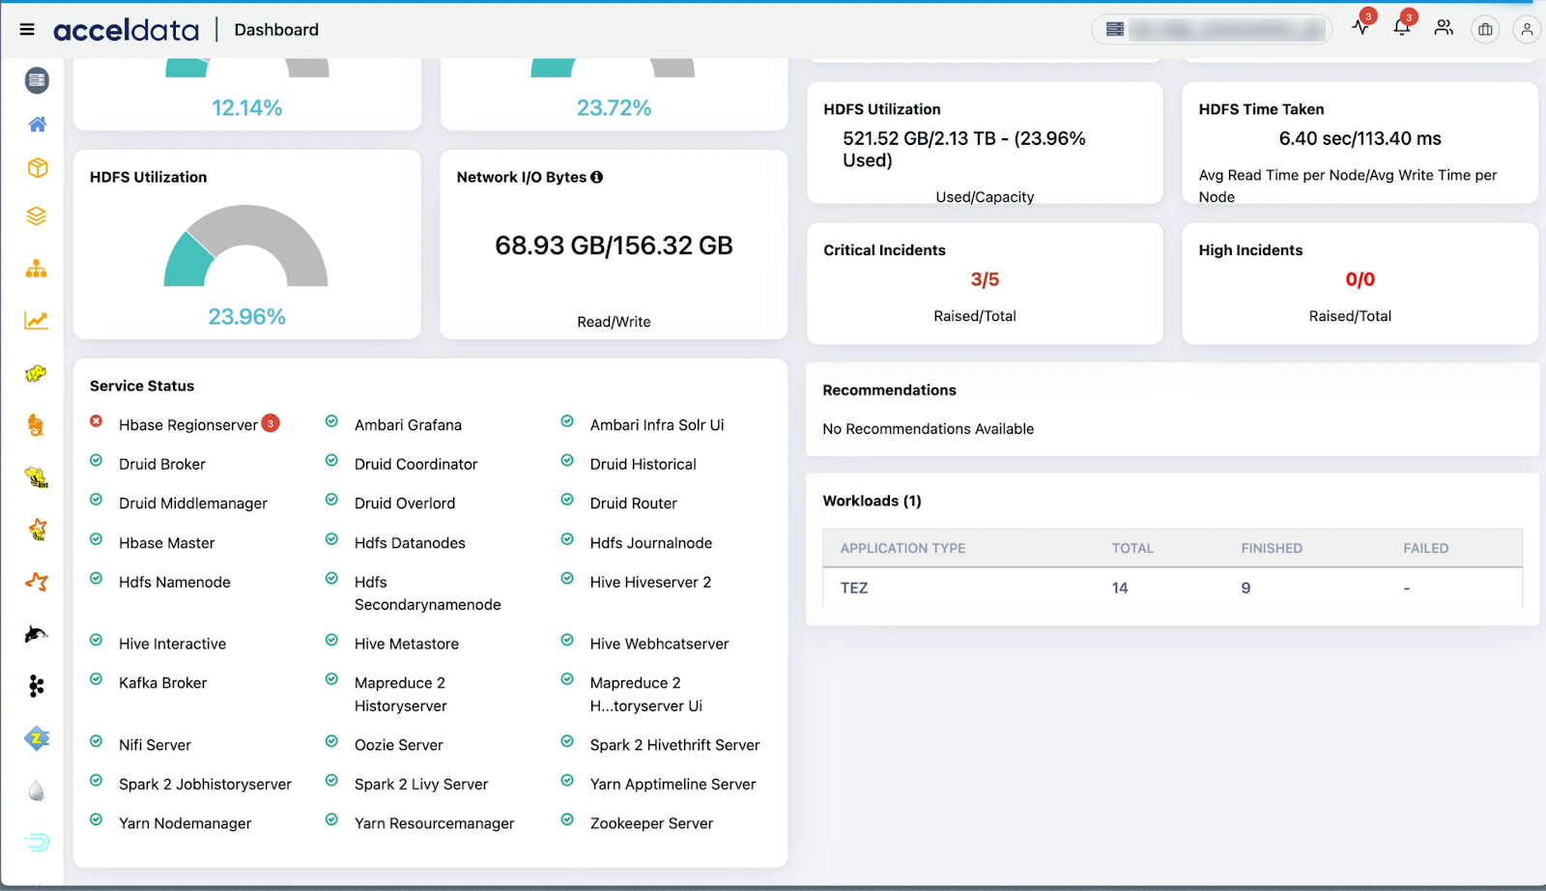Click the server cluster icon in sidebar
This screenshot has height=891, width=1546.
coord(37,80)
